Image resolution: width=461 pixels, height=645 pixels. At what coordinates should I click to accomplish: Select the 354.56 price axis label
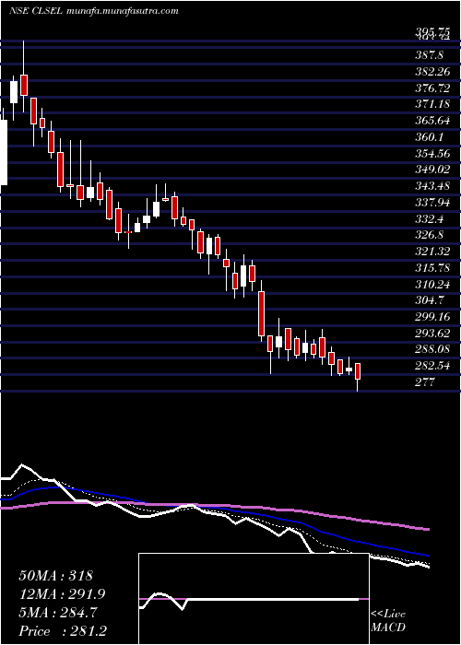(x=432, y=153)
